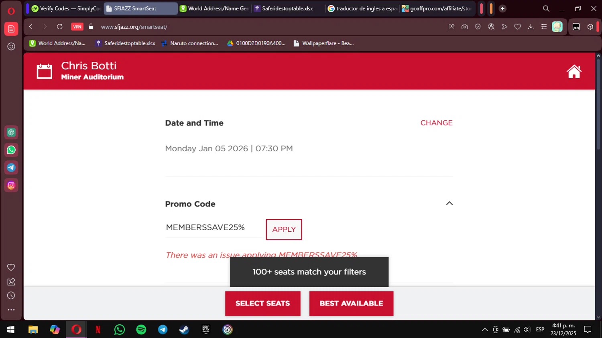This screenshot has height=338, width=602.
Task: Open the sidebar history clock icon
Action: coord(11,295)
